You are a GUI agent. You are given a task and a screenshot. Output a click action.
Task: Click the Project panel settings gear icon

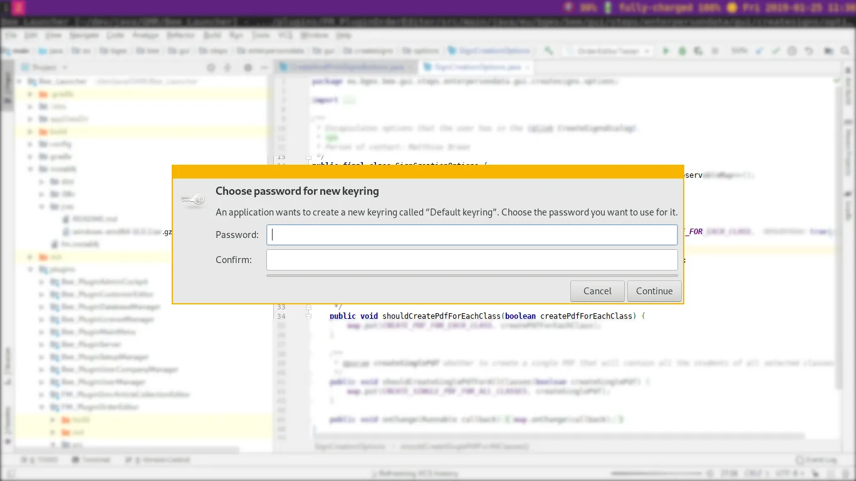(x=248, y=67)
